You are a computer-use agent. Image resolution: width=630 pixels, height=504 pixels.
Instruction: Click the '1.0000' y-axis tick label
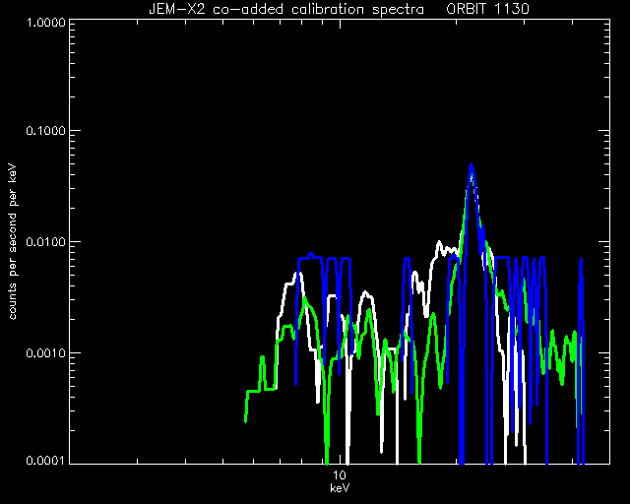(45, 22)
